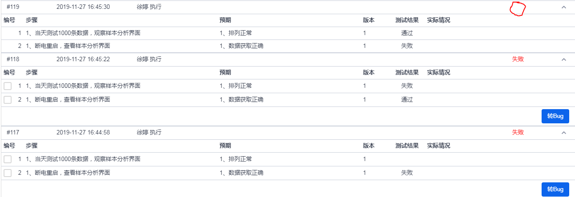Image resolution: width=575 pixels, height=197 pixels.
Task: Select the #119 execution record header
Action: pos(288,7)
